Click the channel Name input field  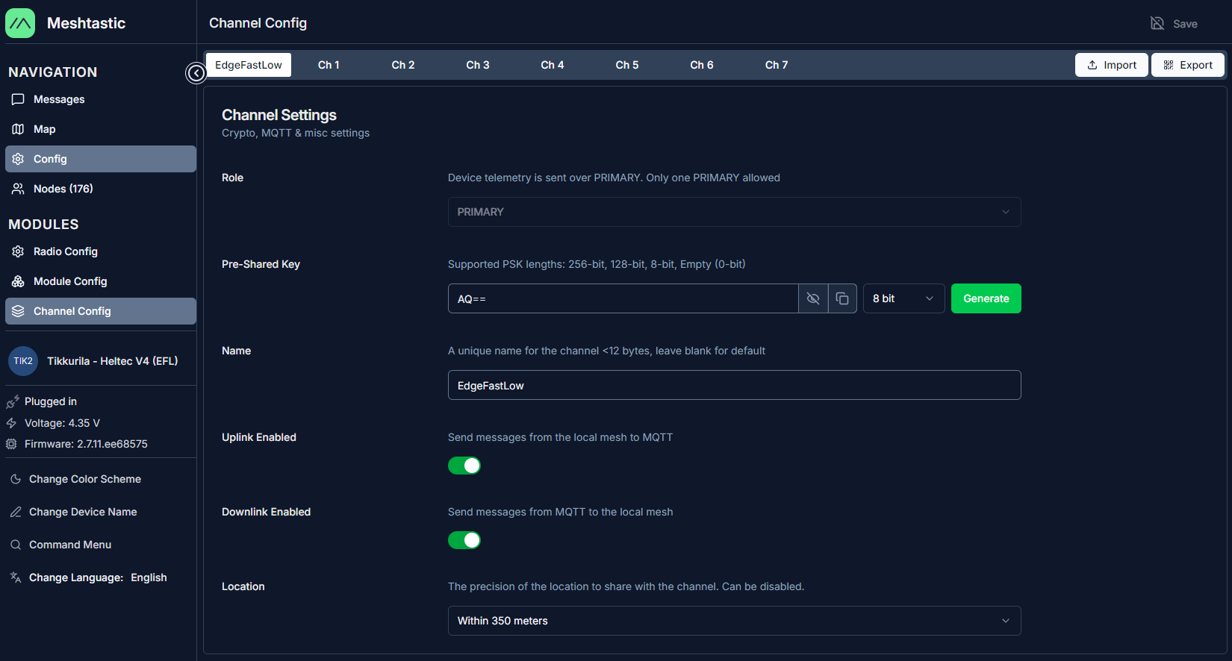click(734, 385)
